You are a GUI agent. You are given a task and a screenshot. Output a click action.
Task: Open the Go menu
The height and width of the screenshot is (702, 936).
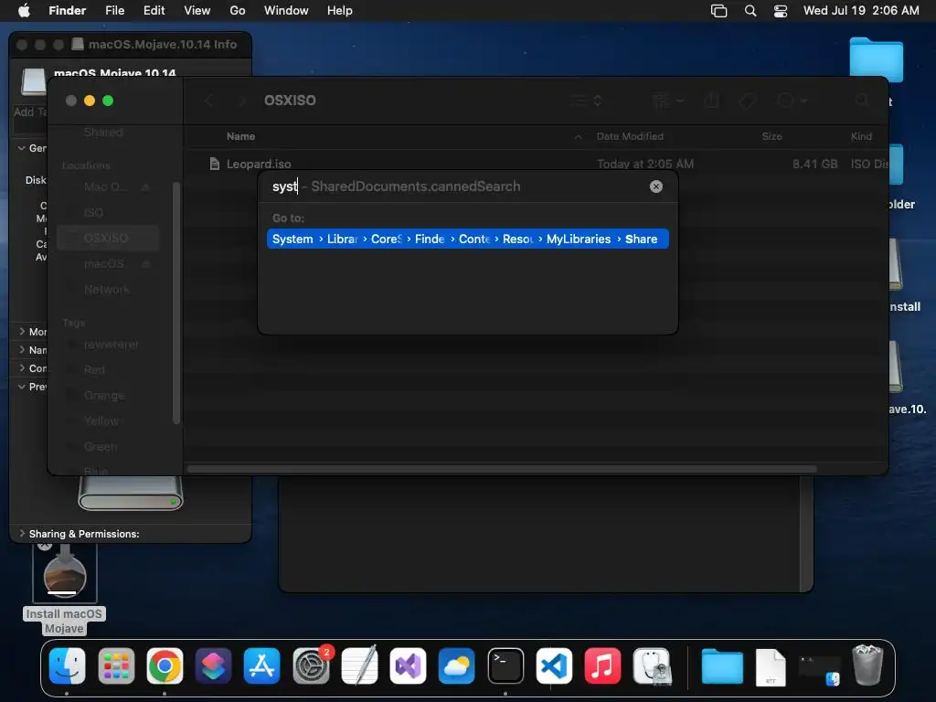click(238, 10)
